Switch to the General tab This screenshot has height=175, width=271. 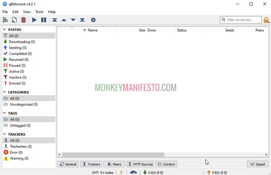pos(68,164)
